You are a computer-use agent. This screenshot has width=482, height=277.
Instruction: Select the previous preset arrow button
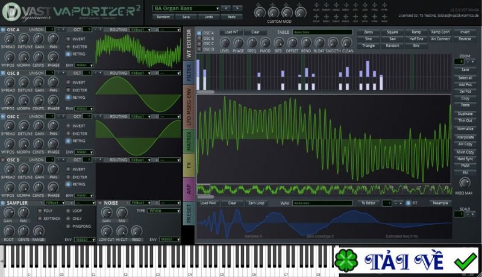click(225, 8)
